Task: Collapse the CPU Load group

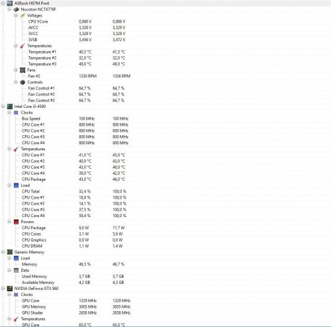Action: point(9,185)
